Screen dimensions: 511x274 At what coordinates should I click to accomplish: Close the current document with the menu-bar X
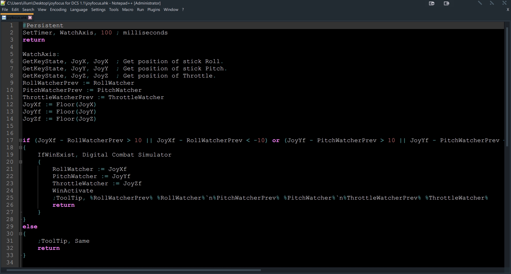point(508,10)
